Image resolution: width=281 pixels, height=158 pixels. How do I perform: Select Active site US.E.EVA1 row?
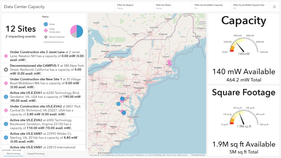44,97
